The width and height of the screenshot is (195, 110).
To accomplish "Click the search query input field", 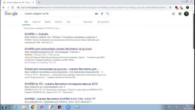I will tap(58, 14).
